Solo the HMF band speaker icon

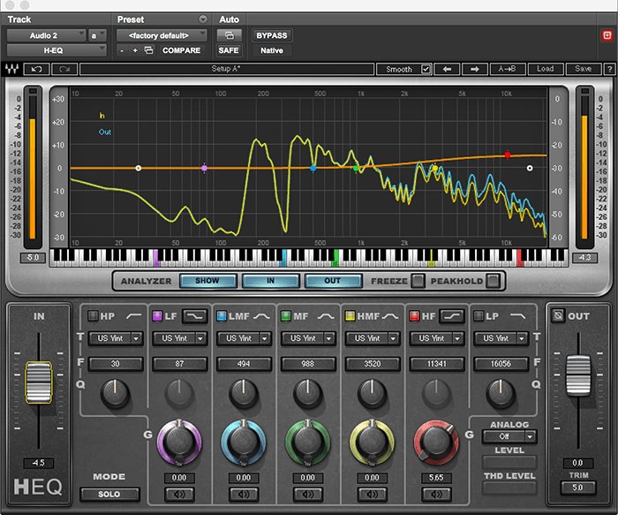372,494
